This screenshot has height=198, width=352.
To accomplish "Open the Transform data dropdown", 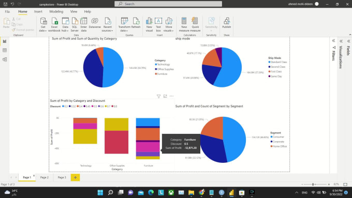I will pyautogui.click(x=124, y=25).
